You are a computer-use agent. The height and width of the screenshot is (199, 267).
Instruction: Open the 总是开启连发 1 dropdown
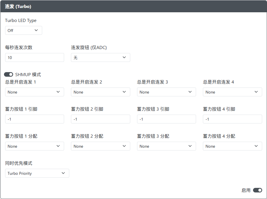(34, 92)
